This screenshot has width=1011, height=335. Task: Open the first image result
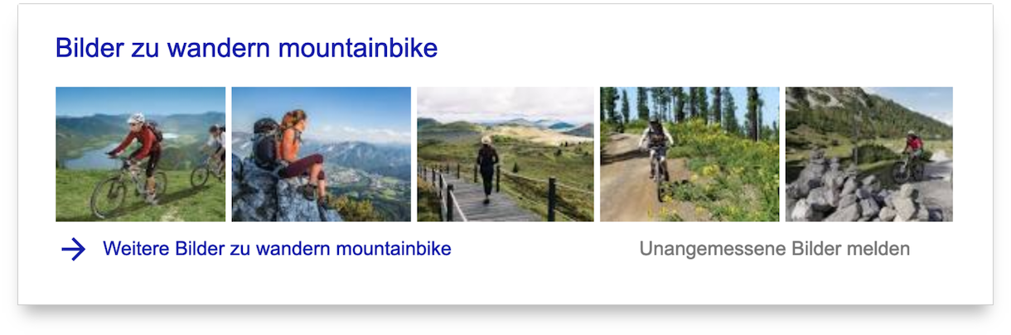pyautogui.click(x=140, y=155)
